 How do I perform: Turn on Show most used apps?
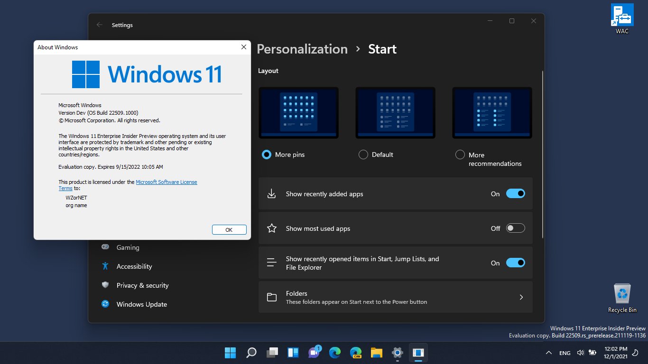pos(516,228)
